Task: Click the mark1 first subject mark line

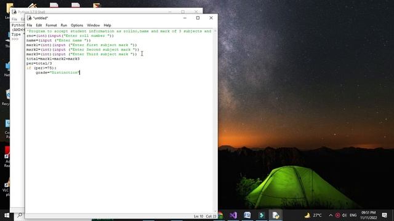Action: (x=82, y=45)
